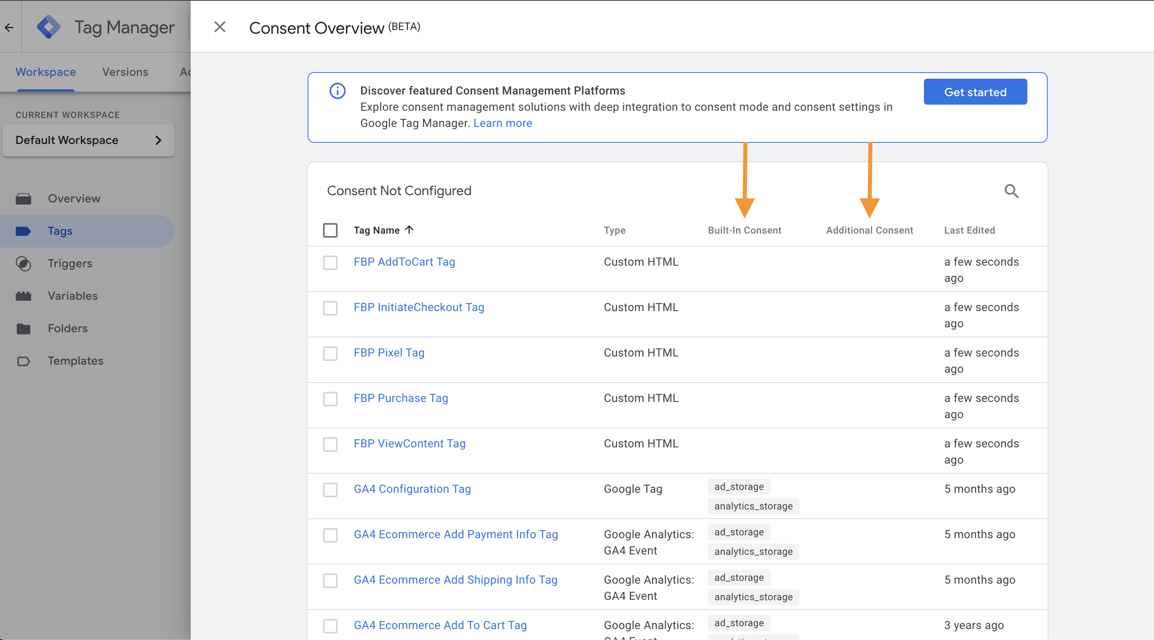The width and height of the screenshot is (1154, 640).
Task: Sort by the Tag Name column header
Action: [x=376, y=230]
